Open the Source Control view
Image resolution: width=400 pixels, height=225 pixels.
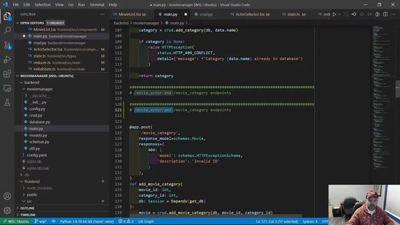7,45
